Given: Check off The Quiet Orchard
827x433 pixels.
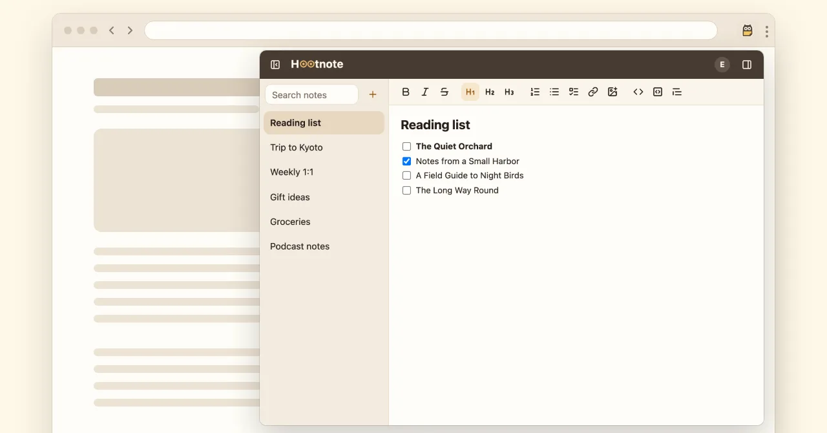Looking at the screenshot, I should [x=406, y=147].
